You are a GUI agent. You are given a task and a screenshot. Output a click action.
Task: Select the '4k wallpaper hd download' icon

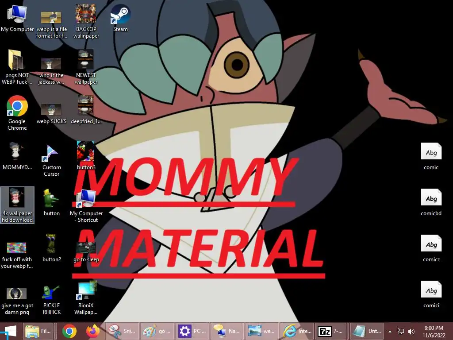17,205
